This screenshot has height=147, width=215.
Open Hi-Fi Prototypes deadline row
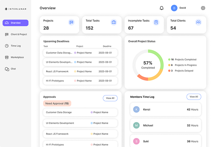80,81
